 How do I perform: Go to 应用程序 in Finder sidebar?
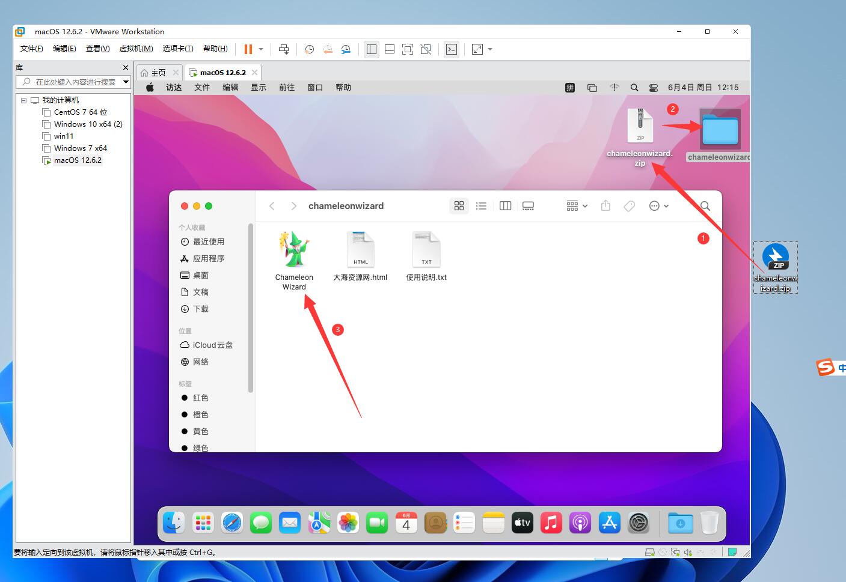(208, 258)
